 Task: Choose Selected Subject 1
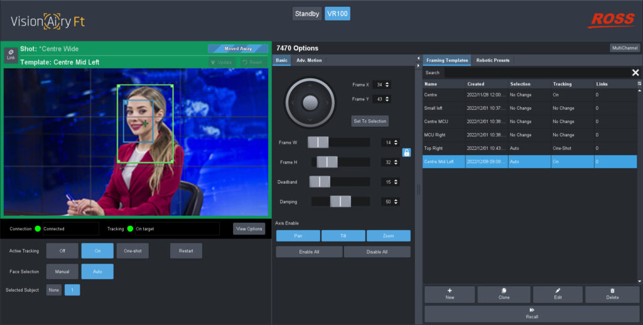coord(72,290)
